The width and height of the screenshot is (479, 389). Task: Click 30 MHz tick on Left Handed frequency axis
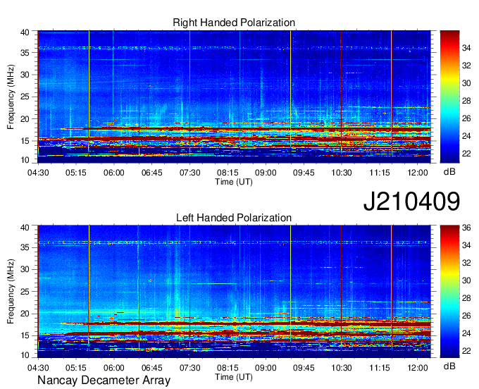coord(25,269)
